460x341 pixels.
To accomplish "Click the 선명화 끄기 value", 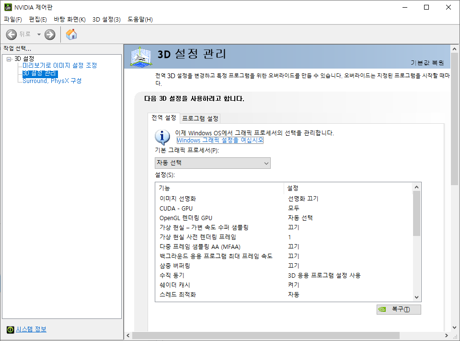I will 303,199.
